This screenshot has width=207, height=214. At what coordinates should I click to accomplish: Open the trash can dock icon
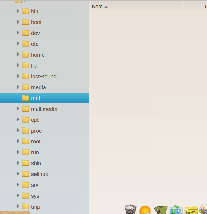pyautogui.click(x=131, y=209)
